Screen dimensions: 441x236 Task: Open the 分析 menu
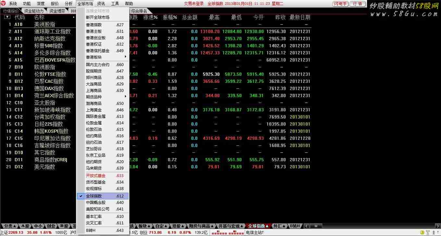point(69,4)
